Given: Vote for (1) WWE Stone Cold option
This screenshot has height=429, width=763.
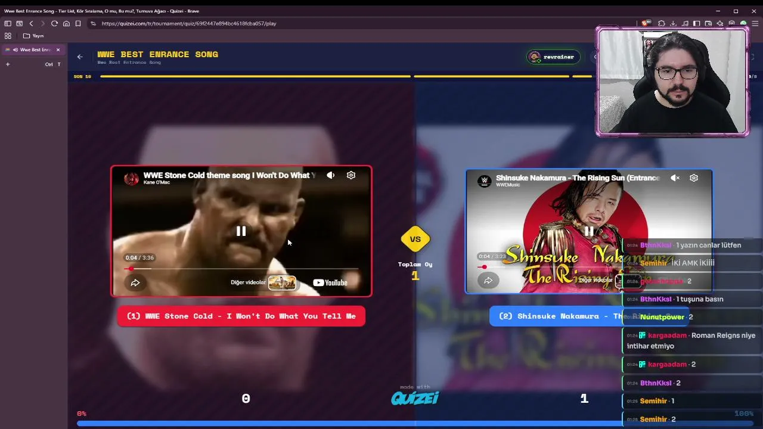Looking at the screenshot, I should pos(241,316).
